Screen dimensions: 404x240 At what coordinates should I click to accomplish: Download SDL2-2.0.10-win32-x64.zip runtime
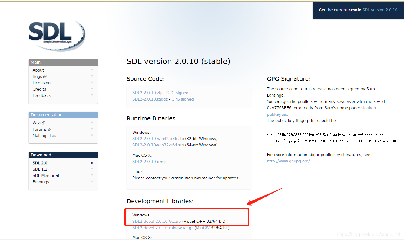(158, 145)
